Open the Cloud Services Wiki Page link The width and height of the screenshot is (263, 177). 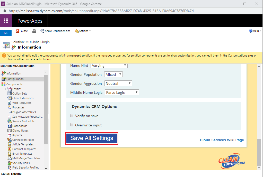point(222,140)
